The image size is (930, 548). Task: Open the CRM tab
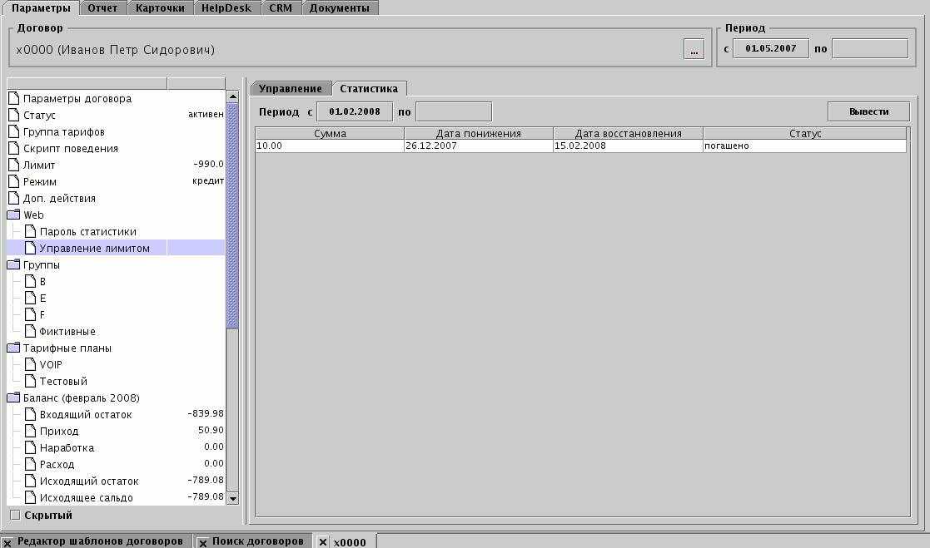(281, 7)
